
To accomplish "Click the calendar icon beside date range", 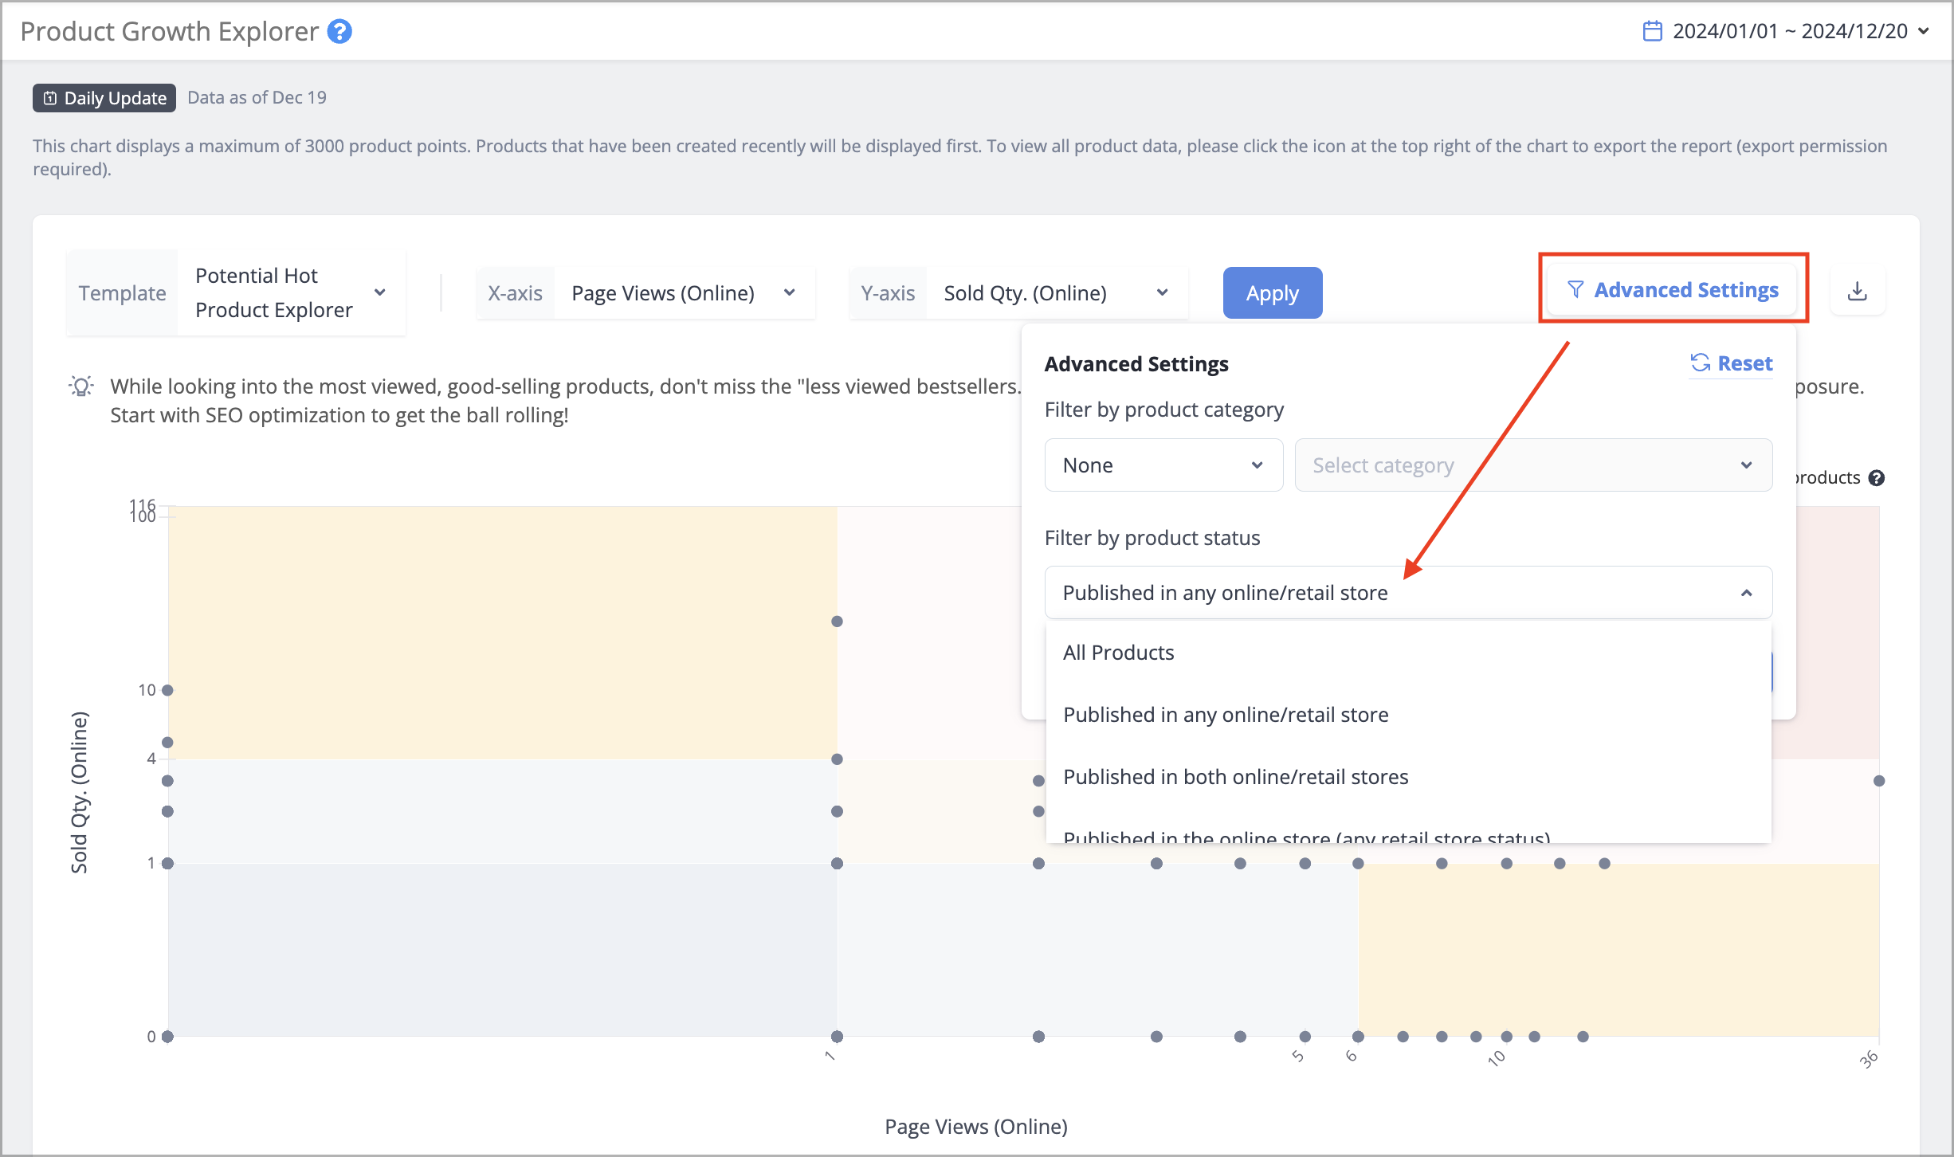I will (x=1652, y=31).
